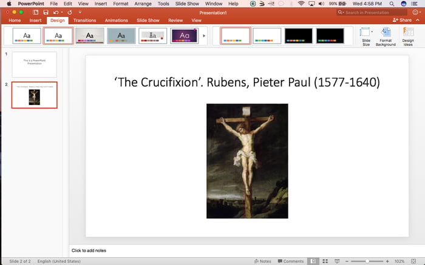The height and width of the screenshot is (265, 425).
Task: Toggle the Notes pane button
Action: [262, 261]
